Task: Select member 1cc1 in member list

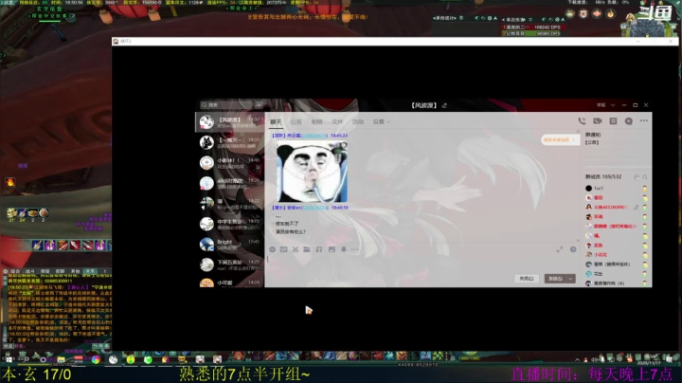Action: click(x=616, y=188)
